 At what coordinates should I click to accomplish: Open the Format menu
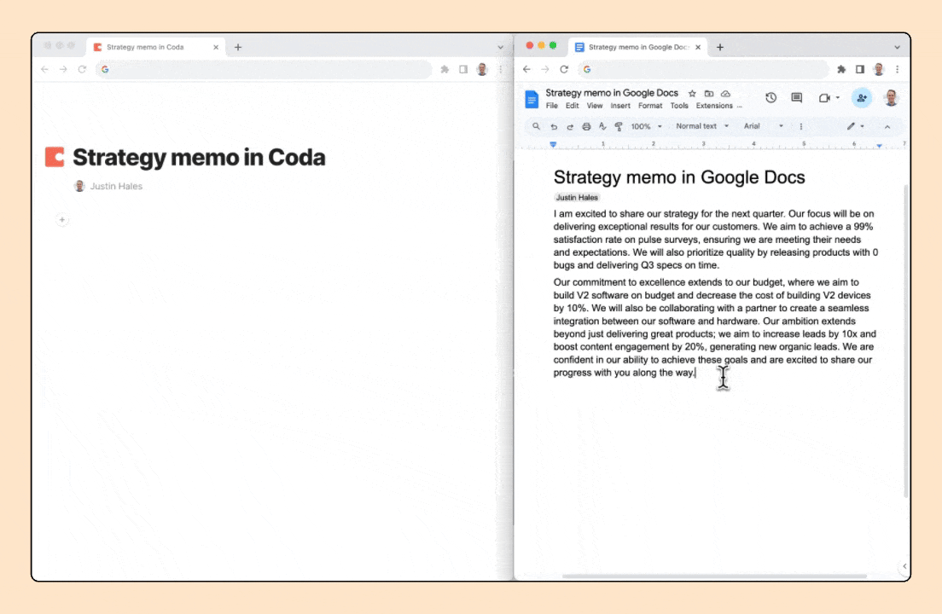pyautogui.click(x=650, y=106)
